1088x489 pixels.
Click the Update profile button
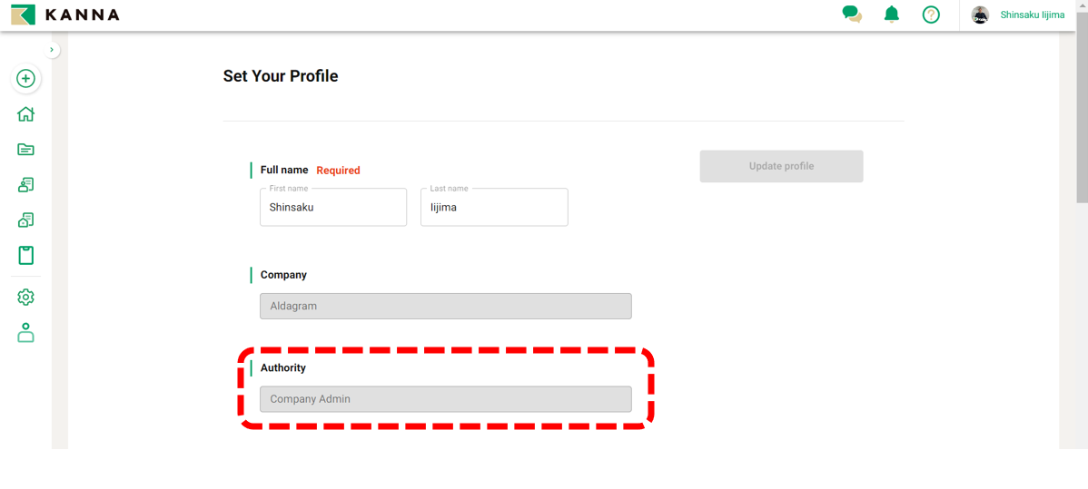pos(781,167)
